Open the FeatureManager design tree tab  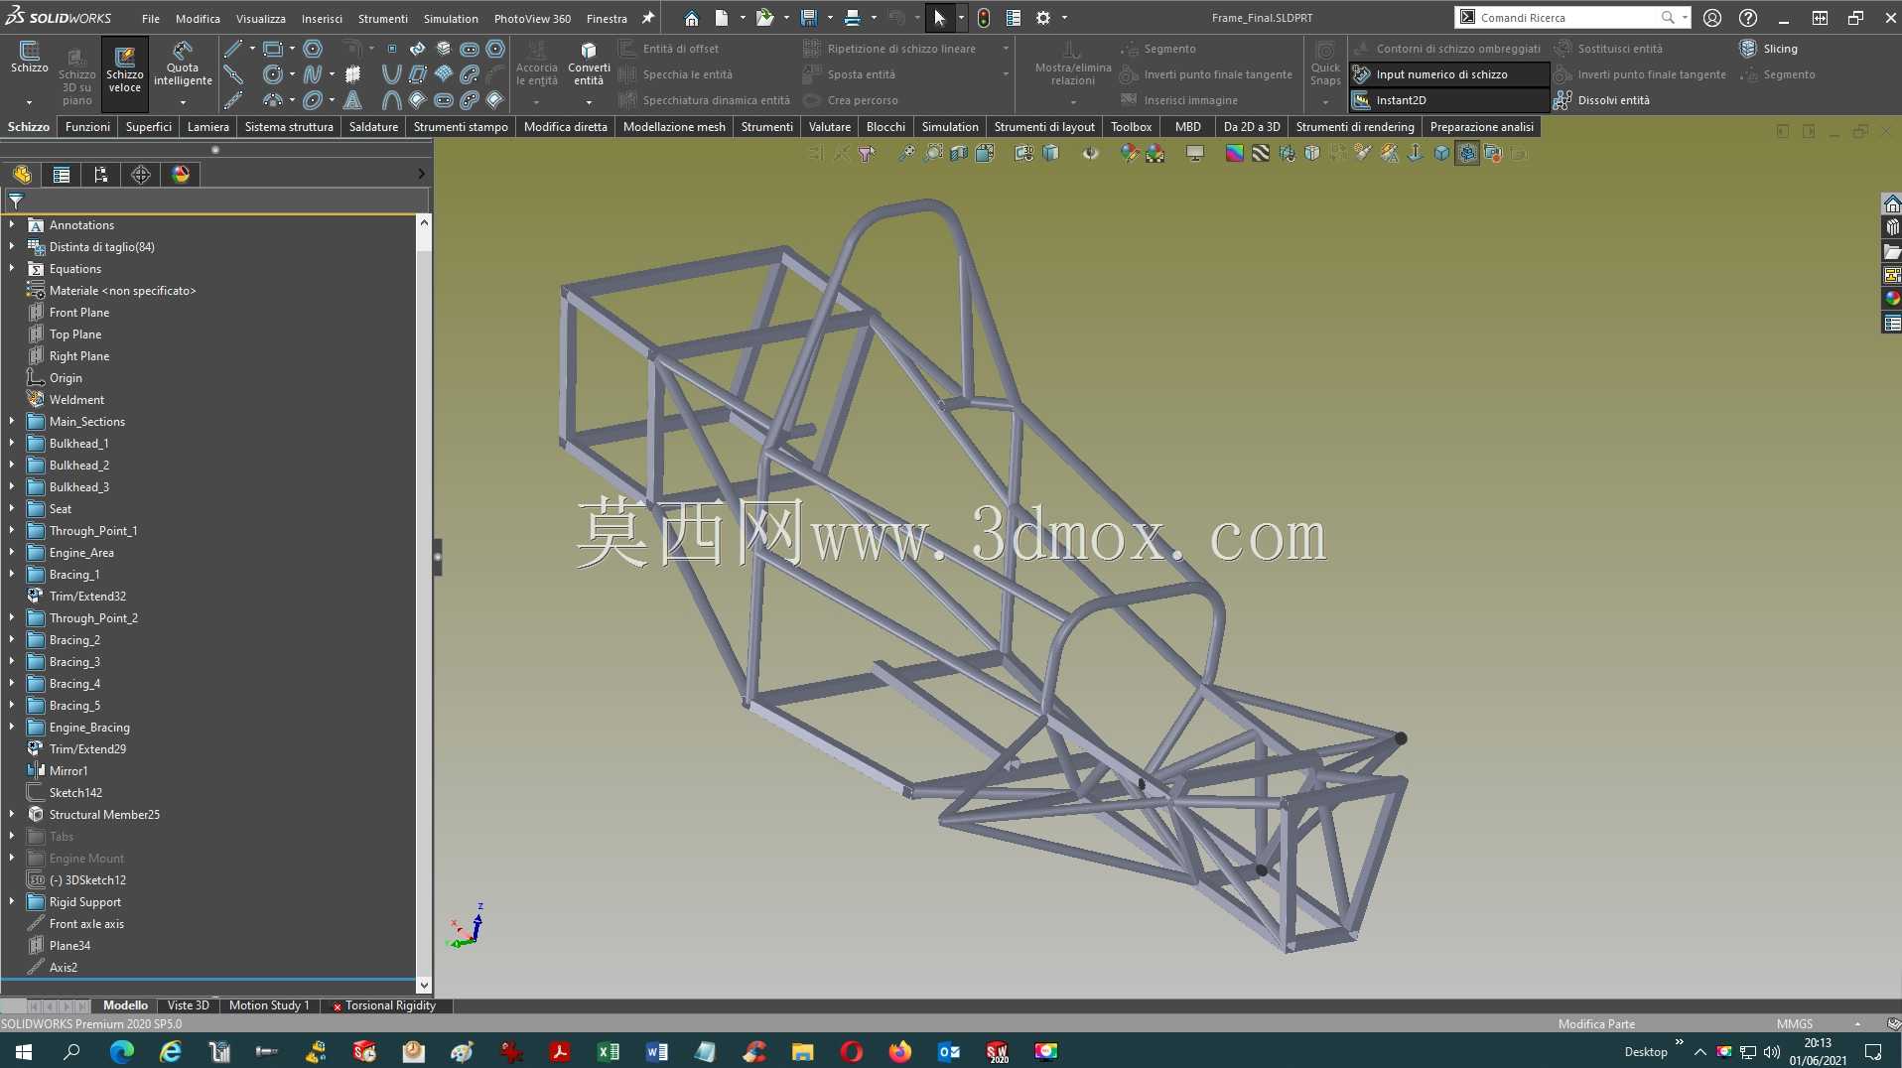point(22,175)
